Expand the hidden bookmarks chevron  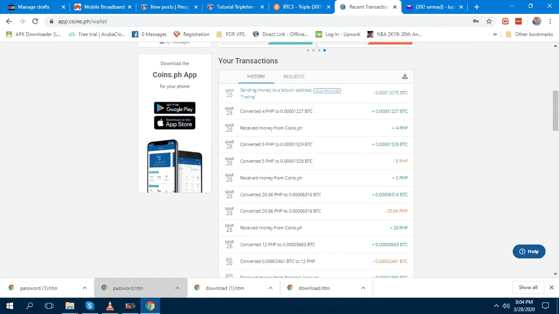495,34
